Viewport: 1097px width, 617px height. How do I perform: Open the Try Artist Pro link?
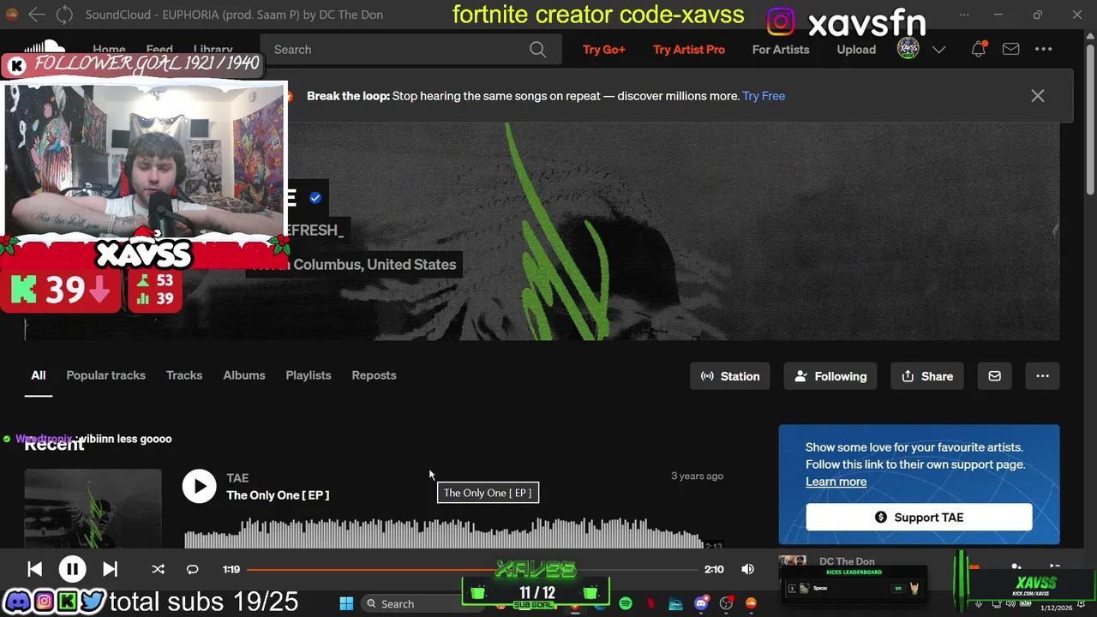[x=689, y=50]
